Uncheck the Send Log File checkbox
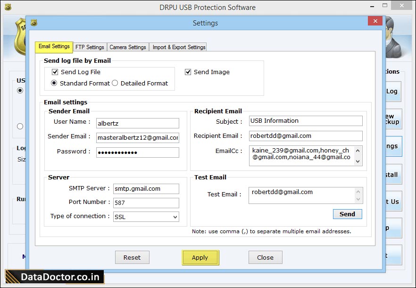The height and width of the screenshot is (288, 416). click(55, 72)
